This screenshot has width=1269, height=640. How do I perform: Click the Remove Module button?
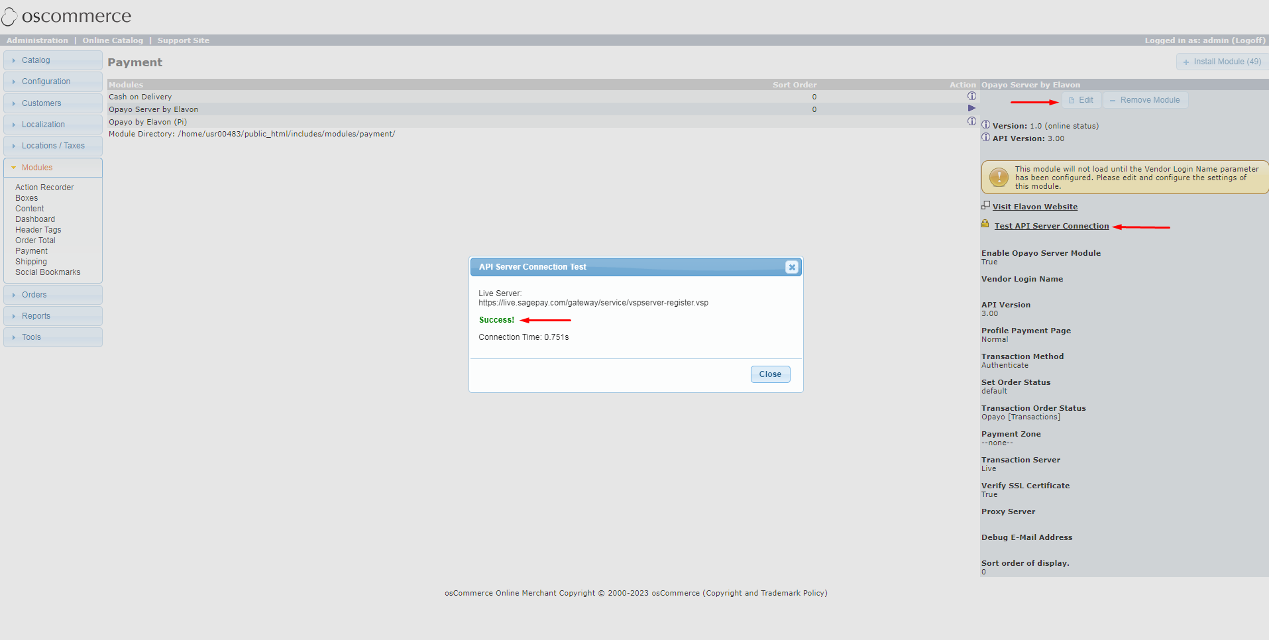click(1145, 100)
